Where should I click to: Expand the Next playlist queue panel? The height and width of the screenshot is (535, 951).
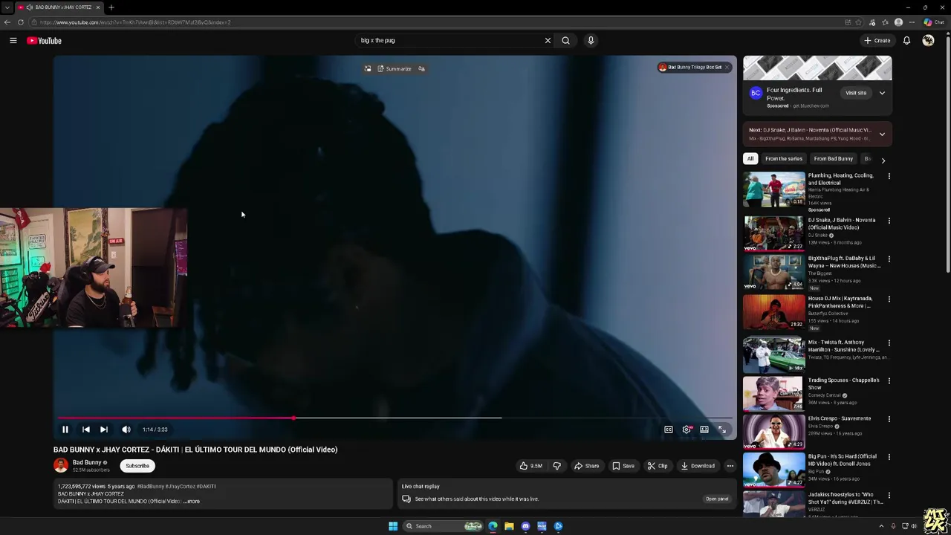pyautogui.click(x=882, y=134)
